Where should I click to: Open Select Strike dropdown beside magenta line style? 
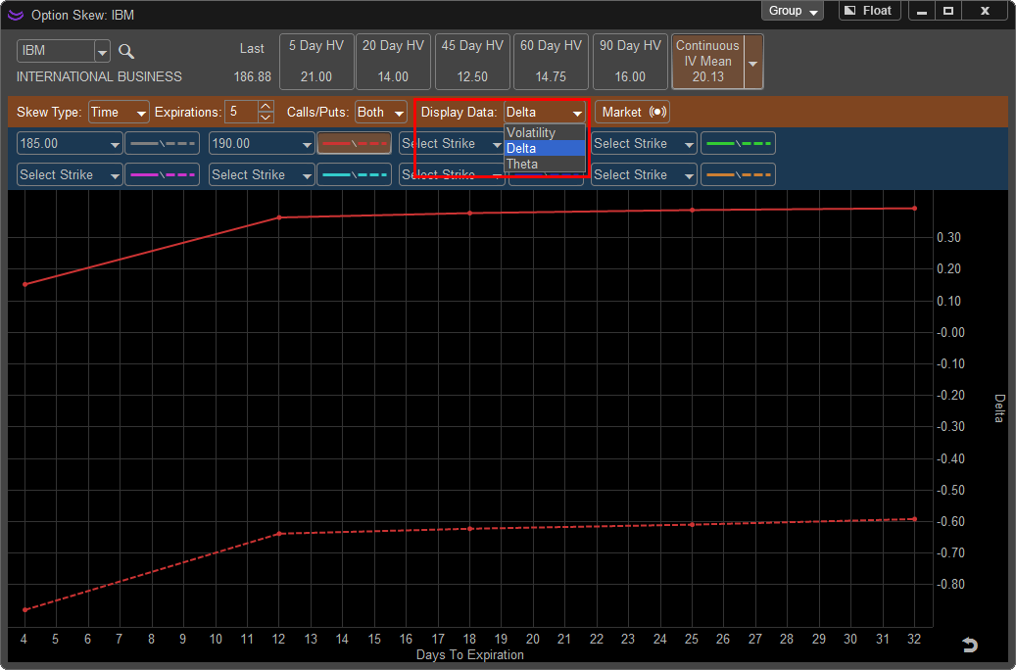tap(70, 174)
